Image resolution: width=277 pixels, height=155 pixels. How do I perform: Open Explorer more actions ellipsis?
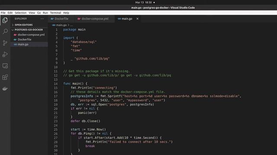[x=42, y=19]
